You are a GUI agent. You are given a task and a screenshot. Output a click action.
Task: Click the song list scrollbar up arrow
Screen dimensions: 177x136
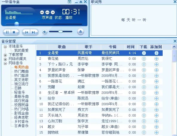coord(174,47)
